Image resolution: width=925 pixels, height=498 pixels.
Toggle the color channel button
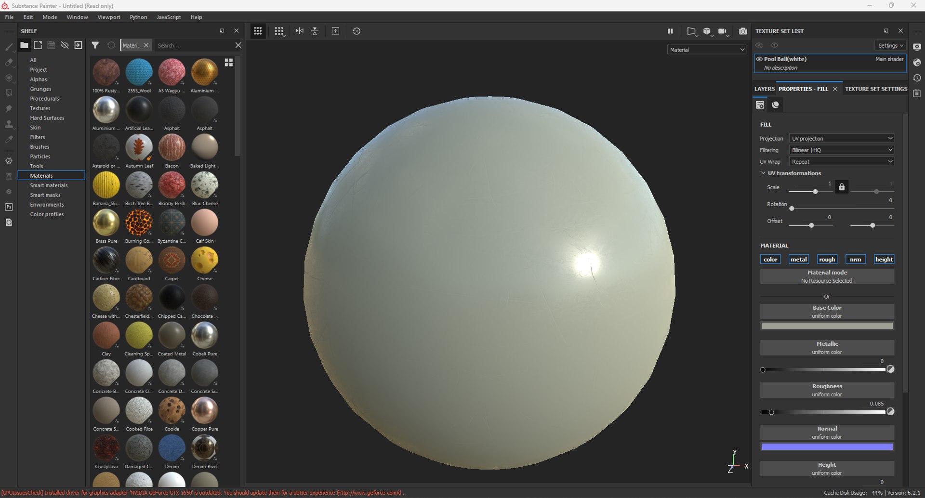pyautogui.click(x=770, y=259)
